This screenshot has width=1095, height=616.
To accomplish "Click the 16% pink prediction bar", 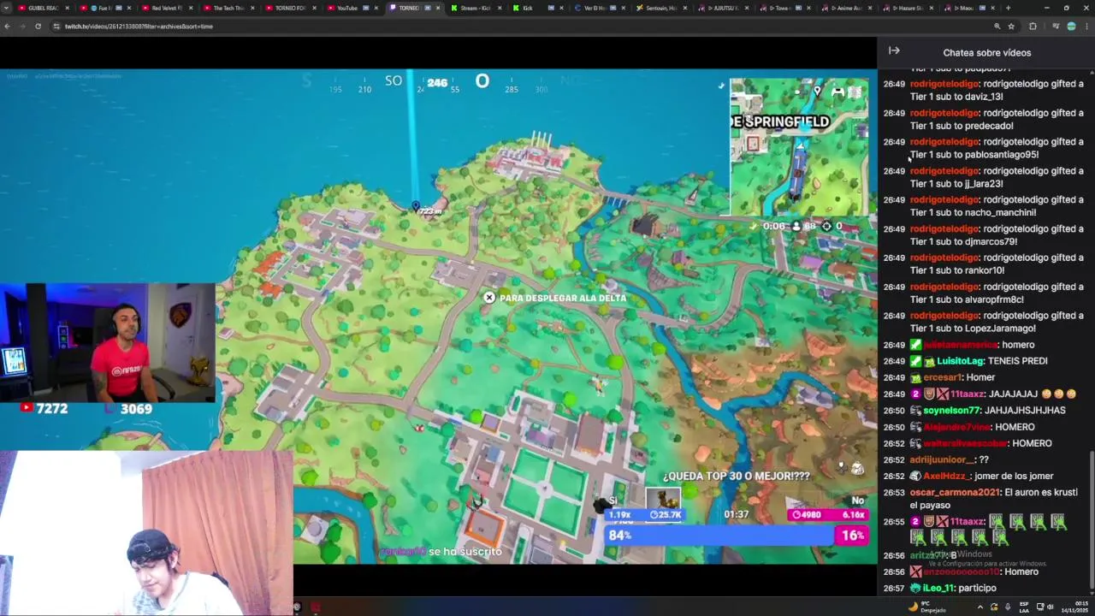I will coord(852,536).
